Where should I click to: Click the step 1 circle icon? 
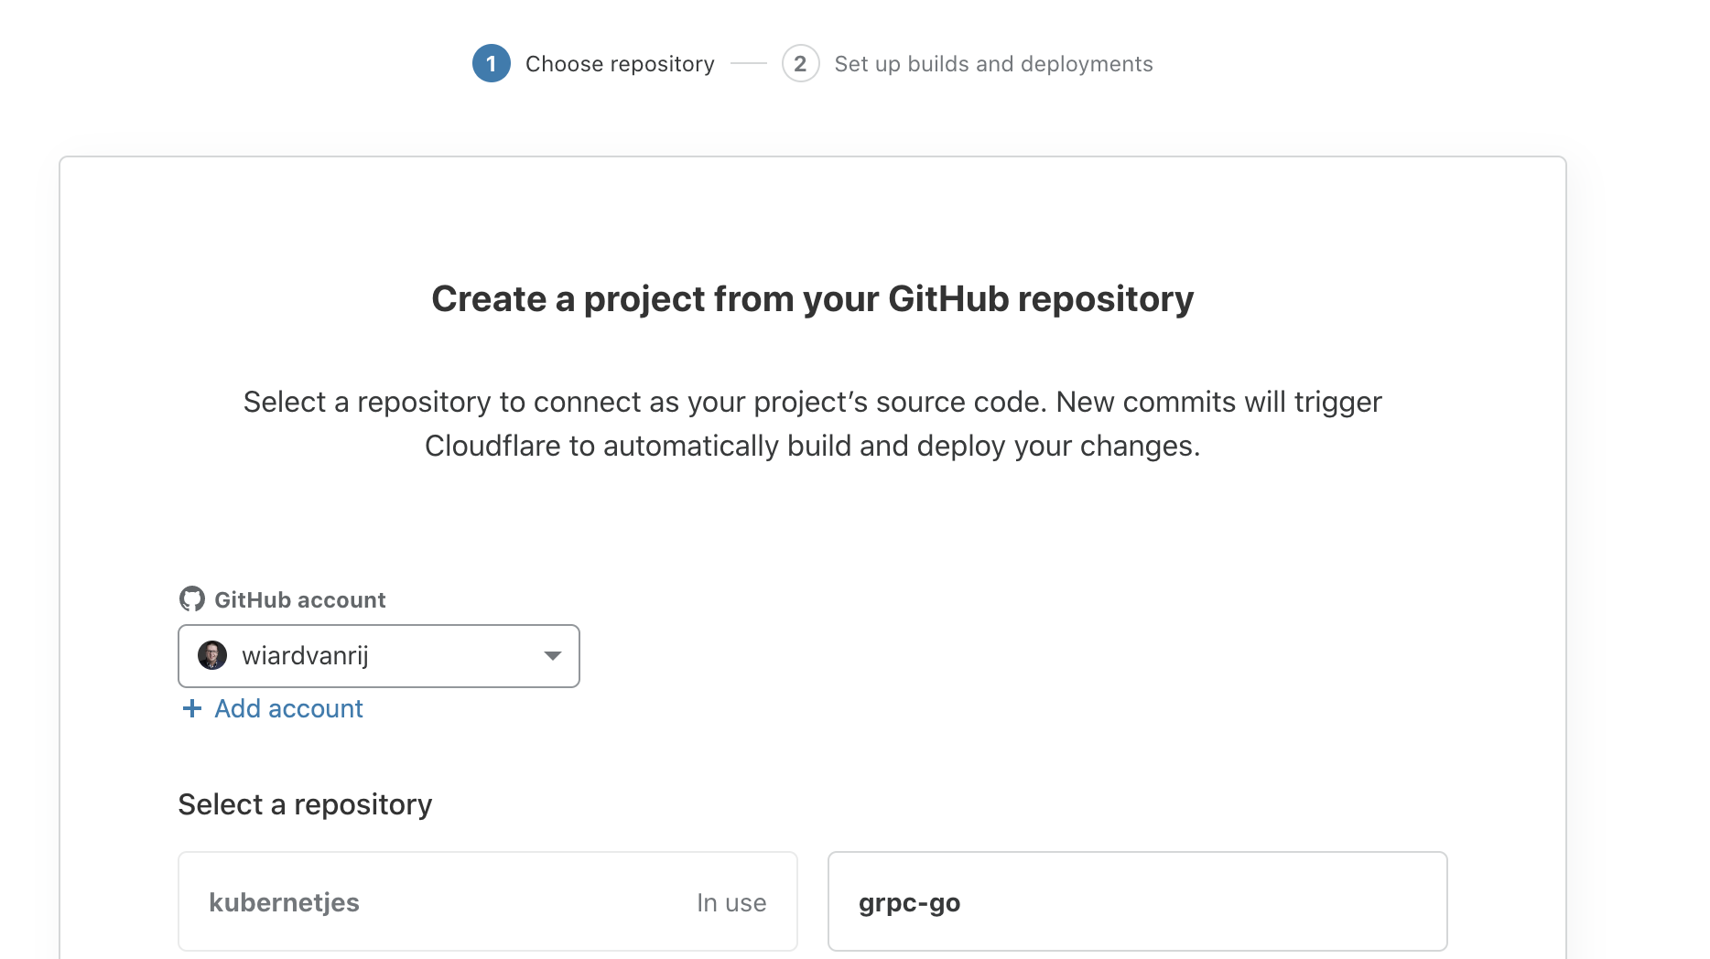point(492,63)
